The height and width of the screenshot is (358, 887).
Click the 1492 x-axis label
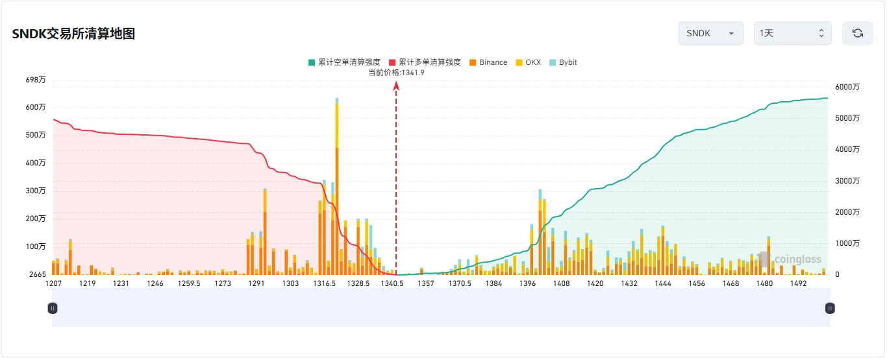(799, 283)
